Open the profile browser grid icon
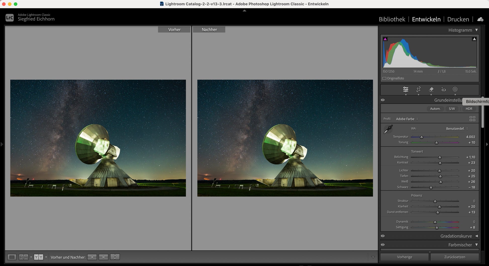This screenshot has width=489, height=266. point(472,119)
